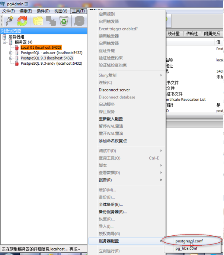Click the 服务器组 server group icon

point(4,37)
